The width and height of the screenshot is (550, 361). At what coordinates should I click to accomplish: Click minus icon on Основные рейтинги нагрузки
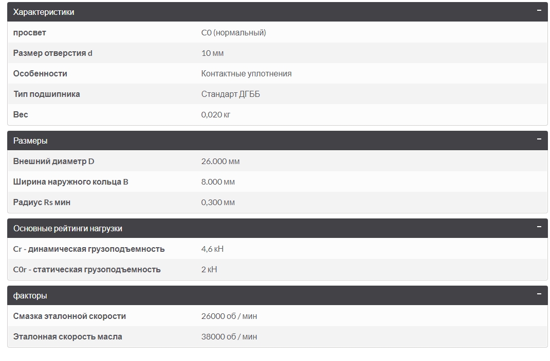click(539, 227)
